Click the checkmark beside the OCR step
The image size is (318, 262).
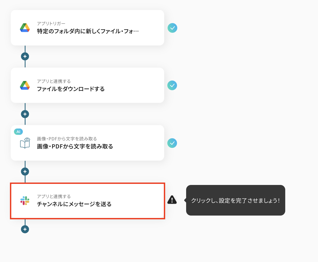pyautogui.click(x=172, y=143)
